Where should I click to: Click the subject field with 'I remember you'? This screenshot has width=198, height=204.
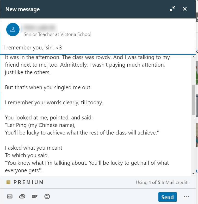tap(98, 48)
